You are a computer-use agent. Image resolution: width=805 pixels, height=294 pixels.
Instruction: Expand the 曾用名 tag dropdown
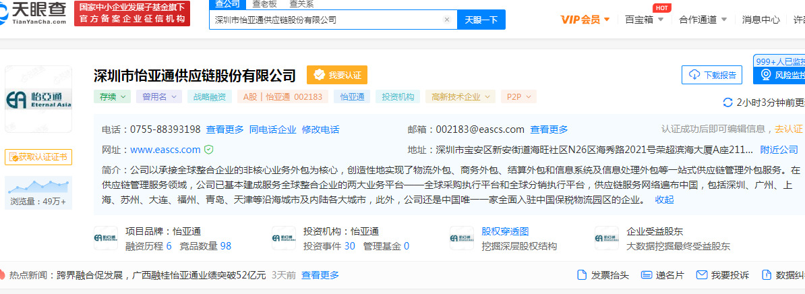coord(158,96)
